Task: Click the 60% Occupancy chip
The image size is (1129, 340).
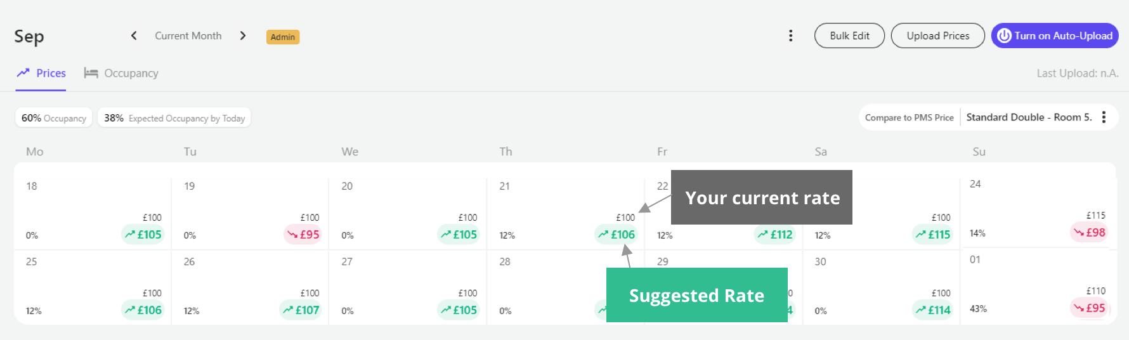Action: coord(54,118)
